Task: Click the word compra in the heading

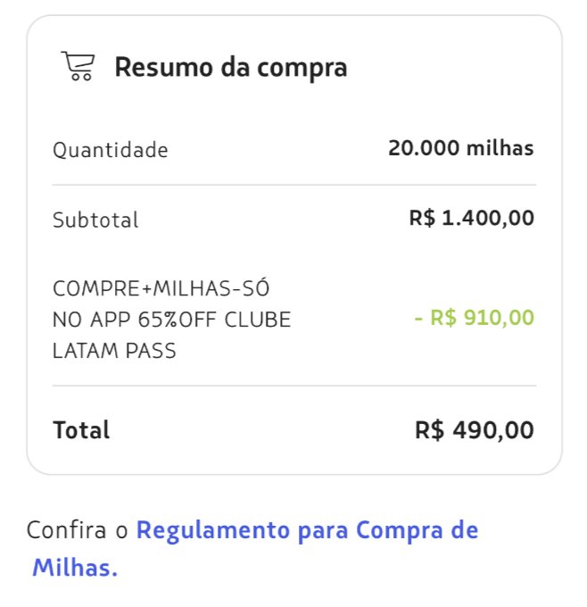Action: 302,70
